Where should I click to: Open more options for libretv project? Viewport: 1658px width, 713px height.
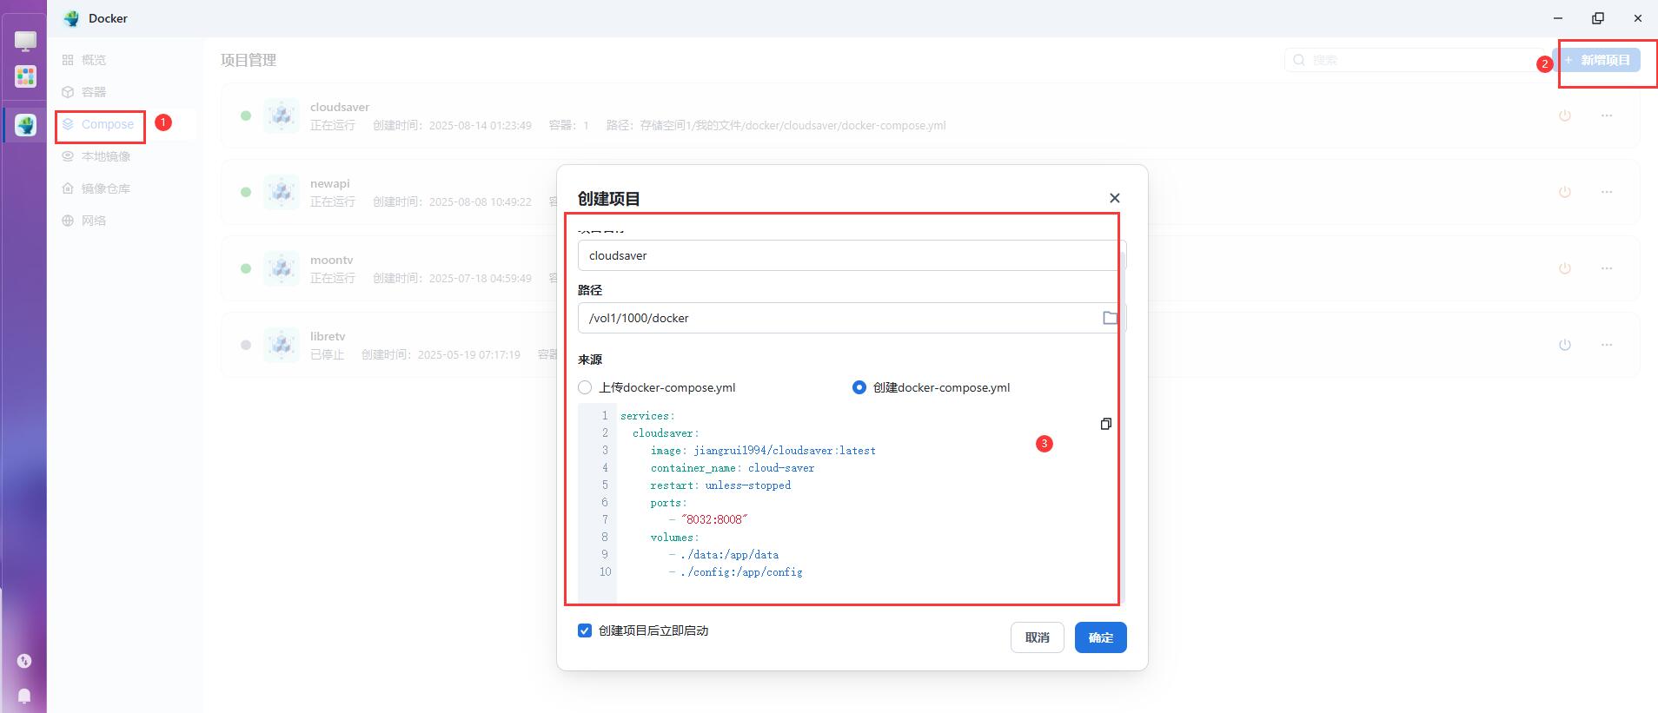point(1607,345)
